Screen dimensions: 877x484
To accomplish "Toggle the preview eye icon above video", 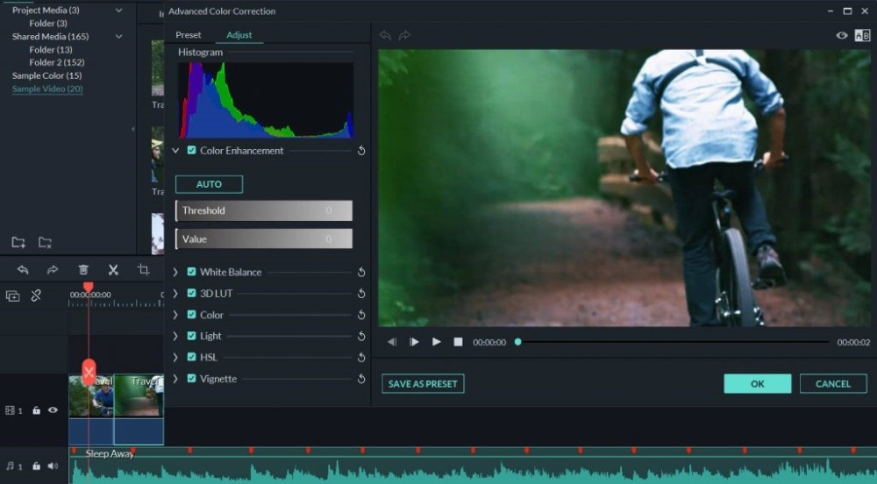I will (x=842, y=35).
